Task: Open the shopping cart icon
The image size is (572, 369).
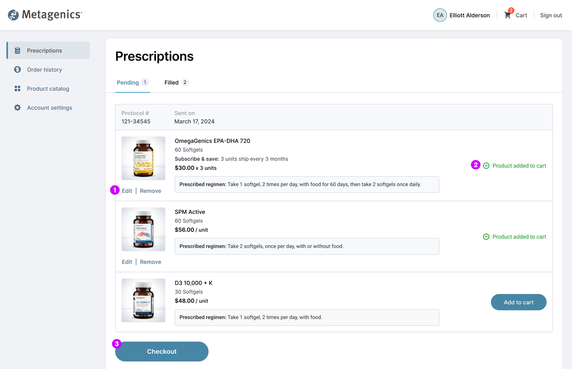Action: pyautogui.click(x=508, y=15)
